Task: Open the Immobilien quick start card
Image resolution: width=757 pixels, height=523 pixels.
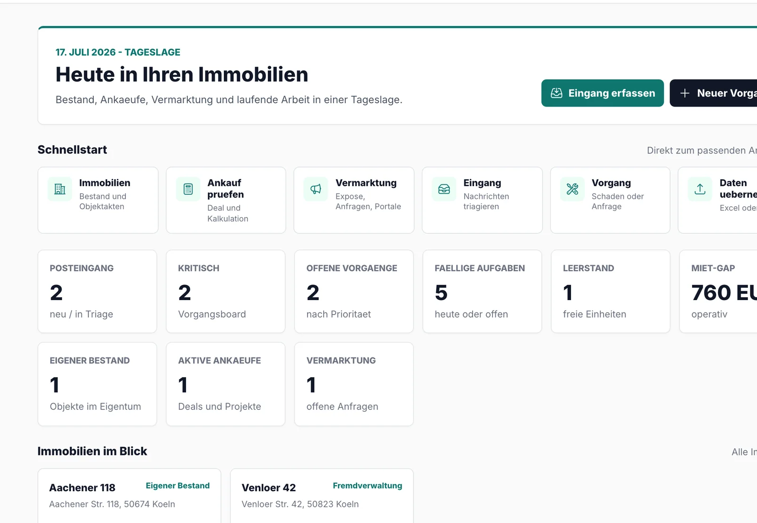Action: click(98, 200)
